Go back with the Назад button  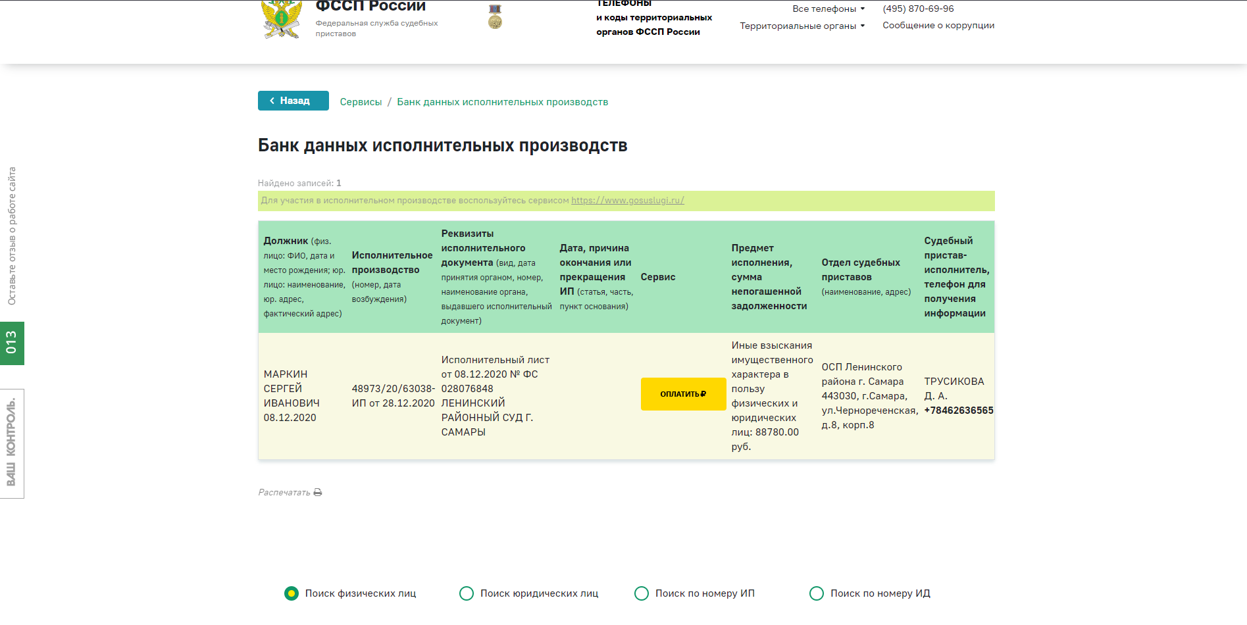point(293,101)
